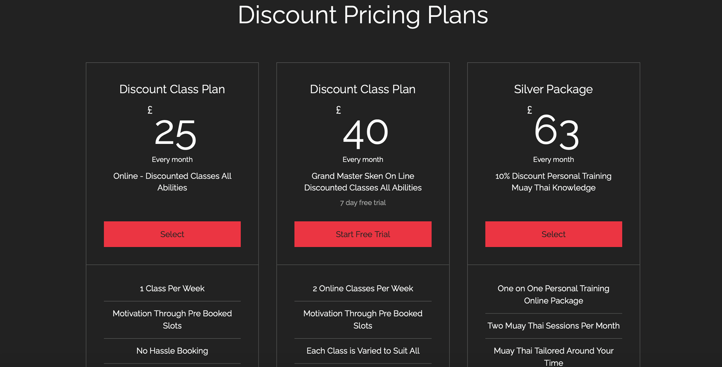Click Every month label under £63
This screenshot has width=722, height=367.
click(553, 160)
